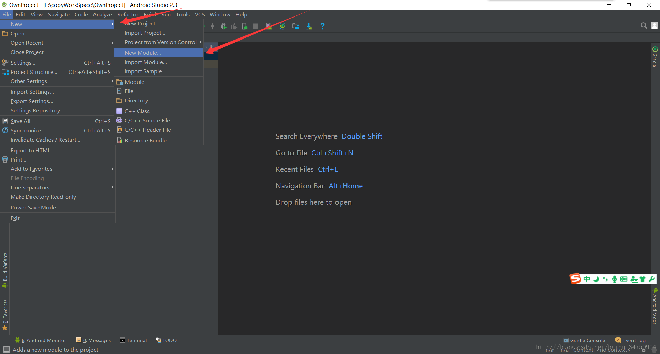Viewport: 660px width, 354px height.
Task: Click Synchronize in File menu
Action: click(x=57, y=130)
